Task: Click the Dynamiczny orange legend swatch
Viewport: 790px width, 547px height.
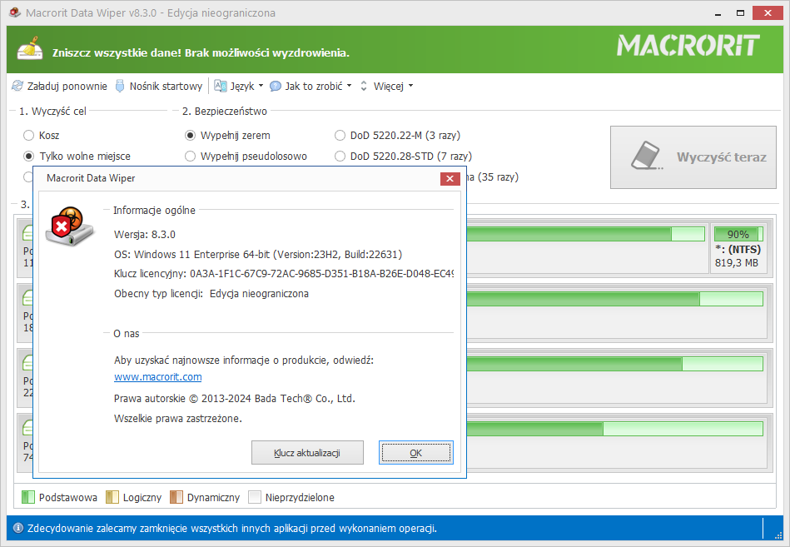Action: (x=176, y=497)
